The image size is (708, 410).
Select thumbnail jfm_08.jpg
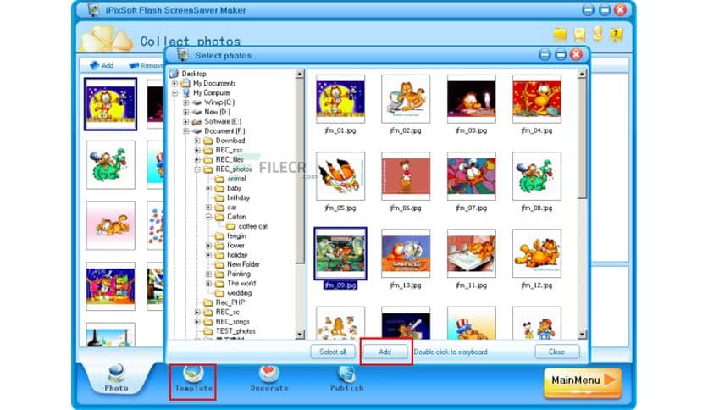tap(537, 176)
